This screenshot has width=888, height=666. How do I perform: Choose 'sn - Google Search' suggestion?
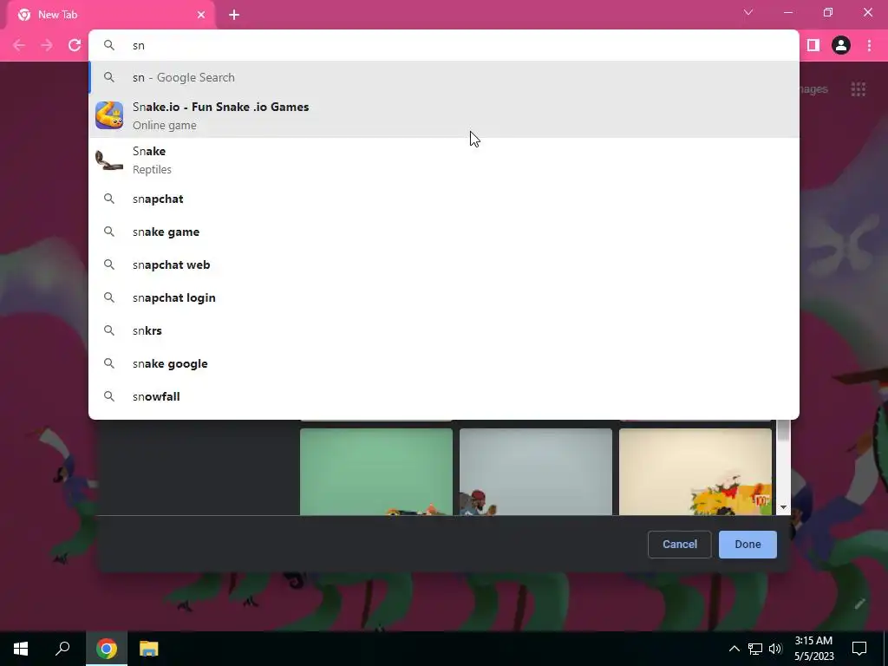click(443, 77)
